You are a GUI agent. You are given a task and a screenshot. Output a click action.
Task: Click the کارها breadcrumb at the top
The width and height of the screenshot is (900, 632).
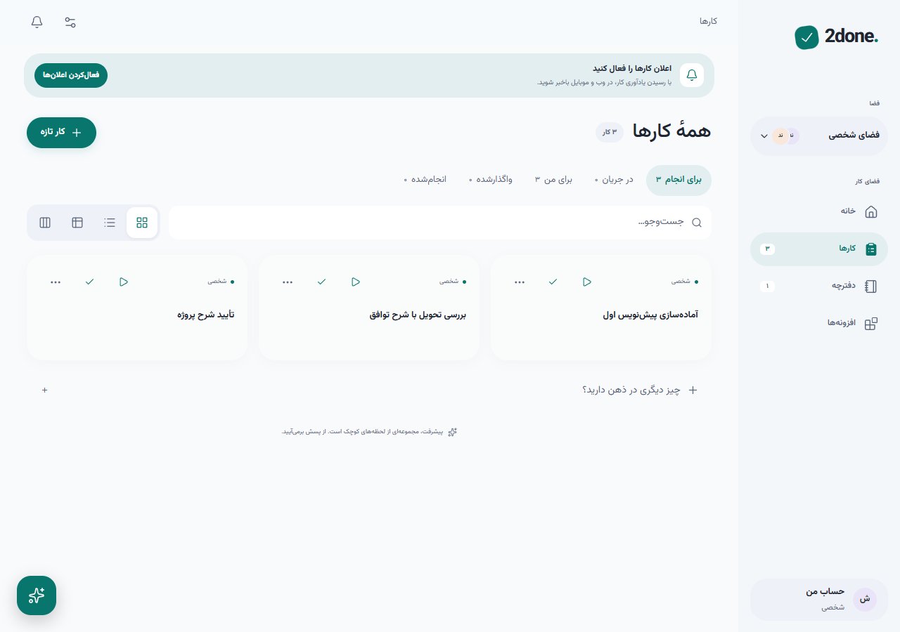[x=708, y=22]
